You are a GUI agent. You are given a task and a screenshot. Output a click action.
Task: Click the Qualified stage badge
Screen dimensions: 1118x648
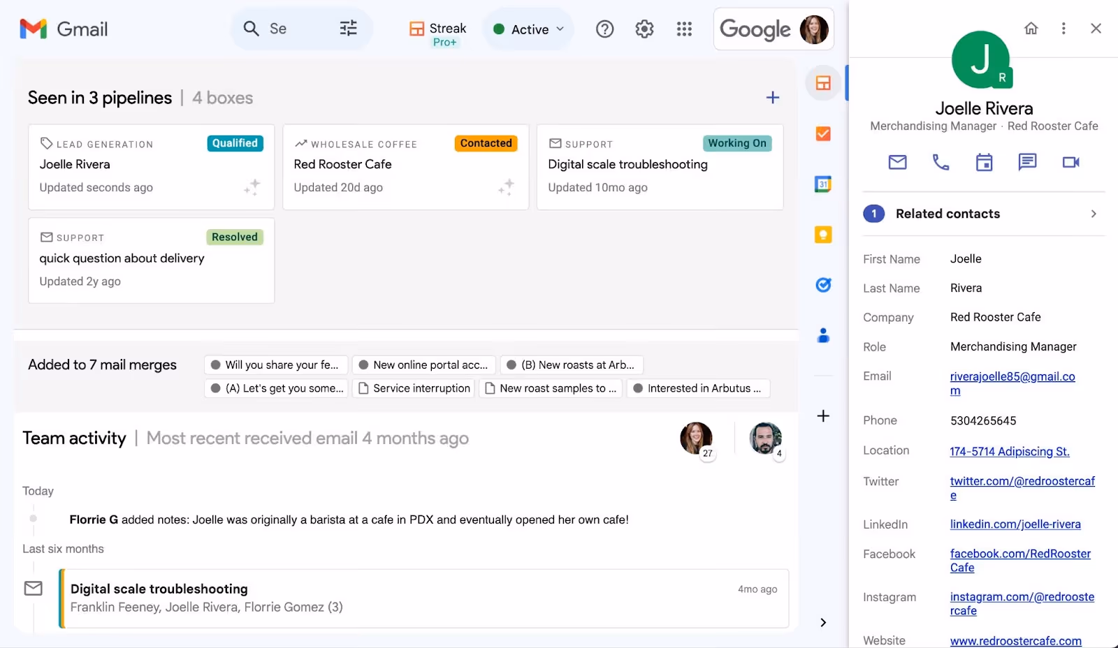[235, 143]
